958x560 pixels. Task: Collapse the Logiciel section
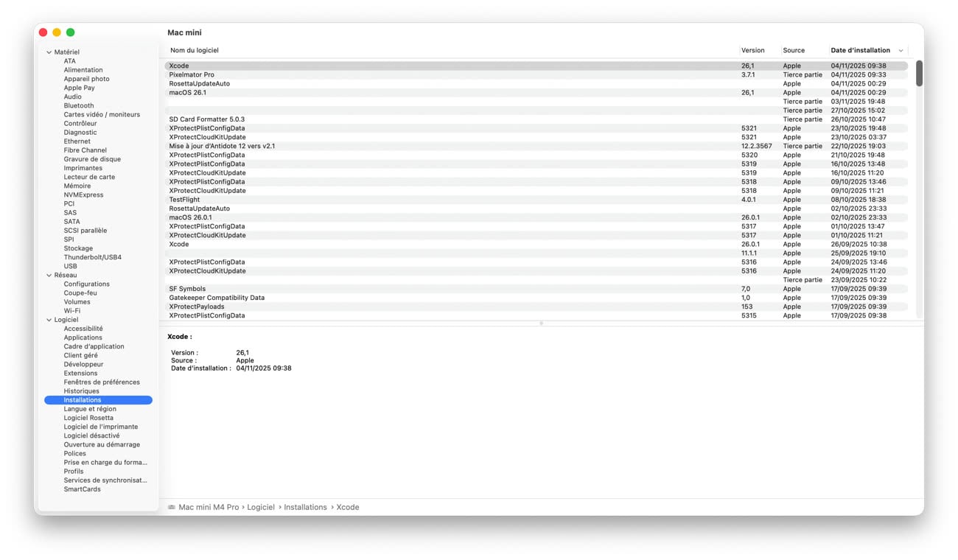click(x=49, y=320)
